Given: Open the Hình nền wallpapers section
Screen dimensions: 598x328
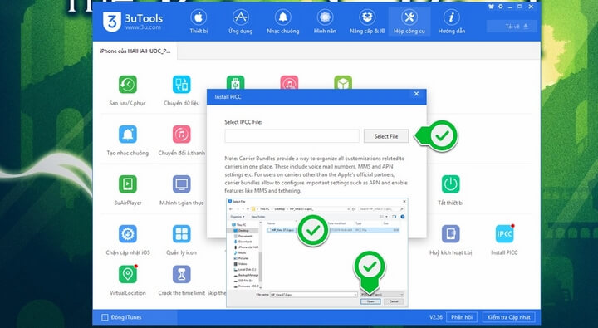Looking at the screenshot, I should (325, 22).
